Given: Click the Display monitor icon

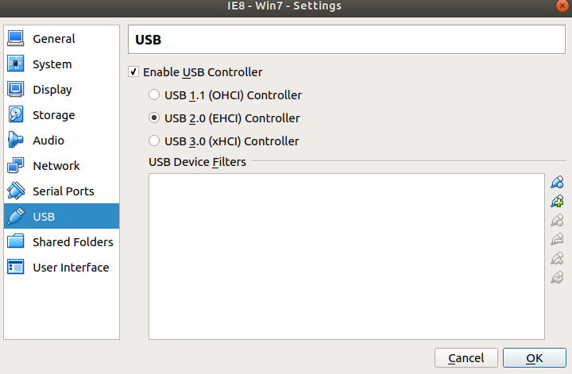Looking at the screenshot, I should pyautogui.click(x=16, y=90).
